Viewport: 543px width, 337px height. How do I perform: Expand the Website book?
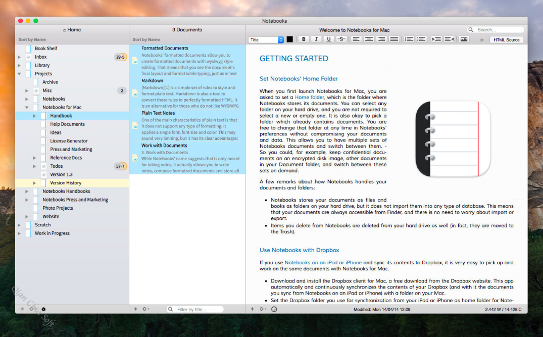(x=27, y=216)
